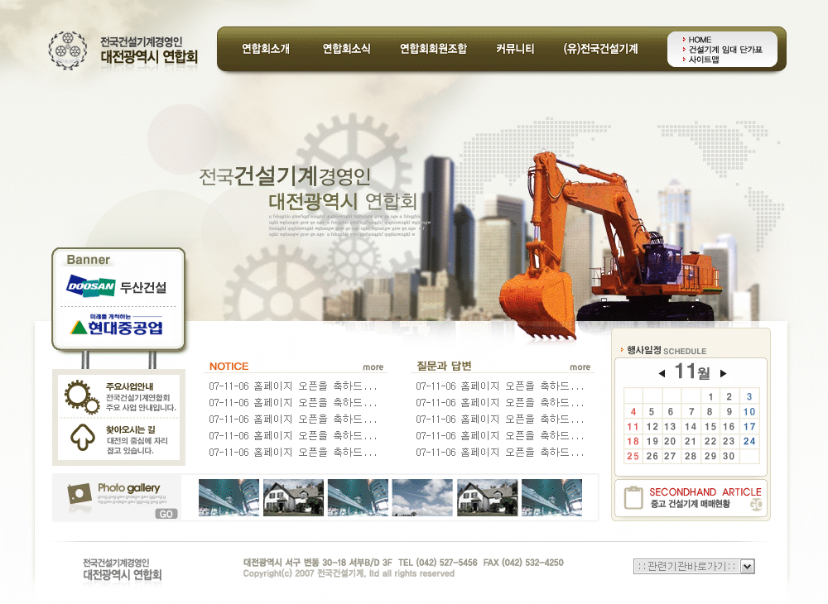This screenshot has width=828, height=604.
Task: Go to next month with right arrow
Action: click(723, 373)
